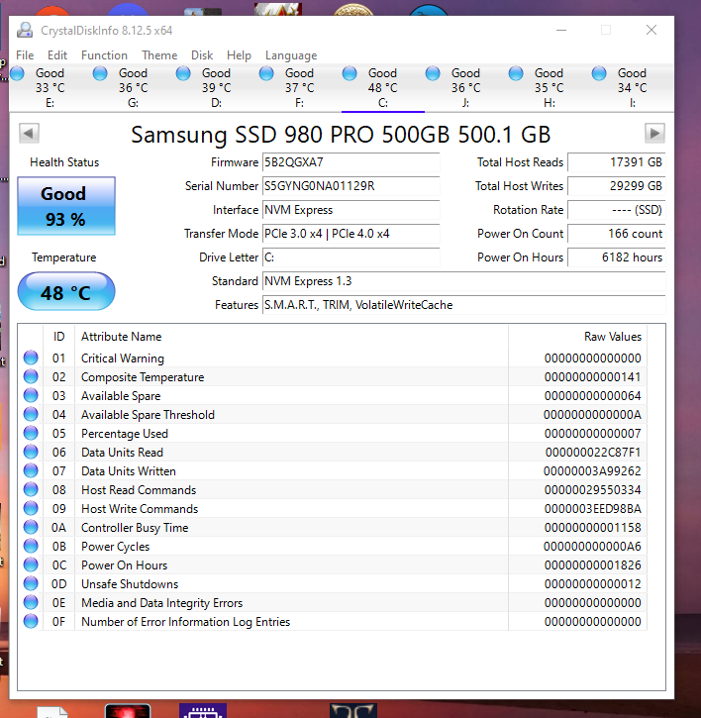Click the status icon for Unsafe Shutdowns
This screenshot has width=701, height=718.
tap(31, 583)
